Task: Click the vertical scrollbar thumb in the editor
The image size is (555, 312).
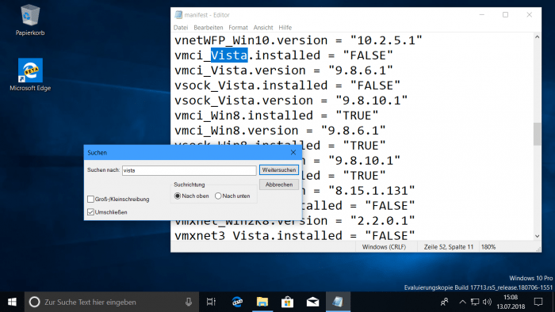Action: click(538, 134)
